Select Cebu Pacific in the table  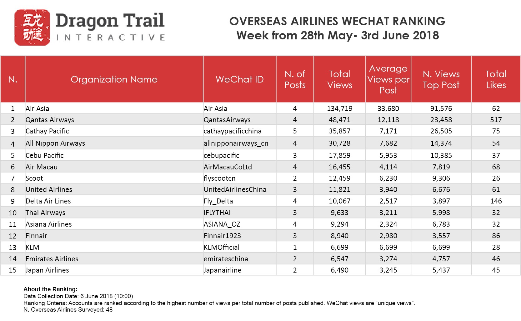tap(45, 155)
